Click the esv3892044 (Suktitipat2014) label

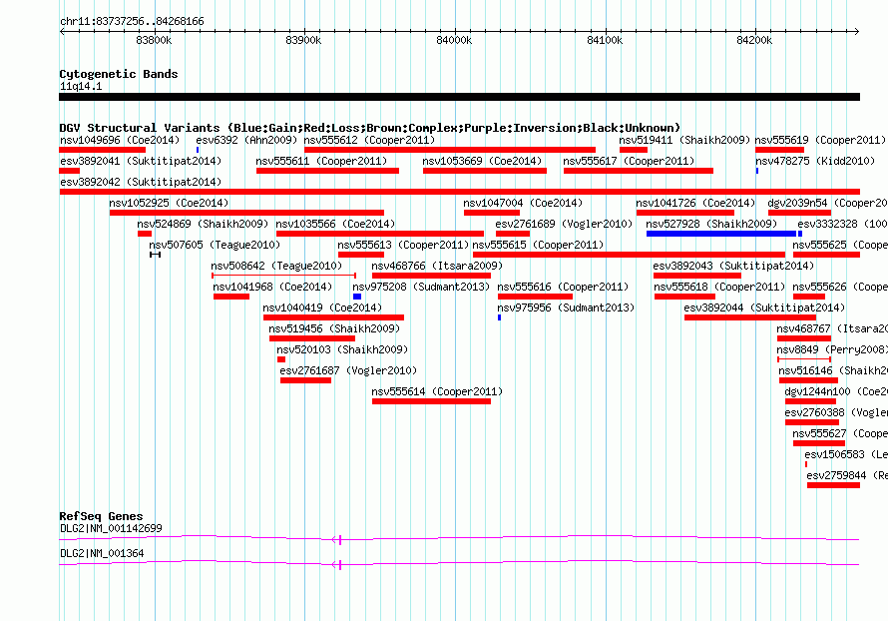[764, 308]
